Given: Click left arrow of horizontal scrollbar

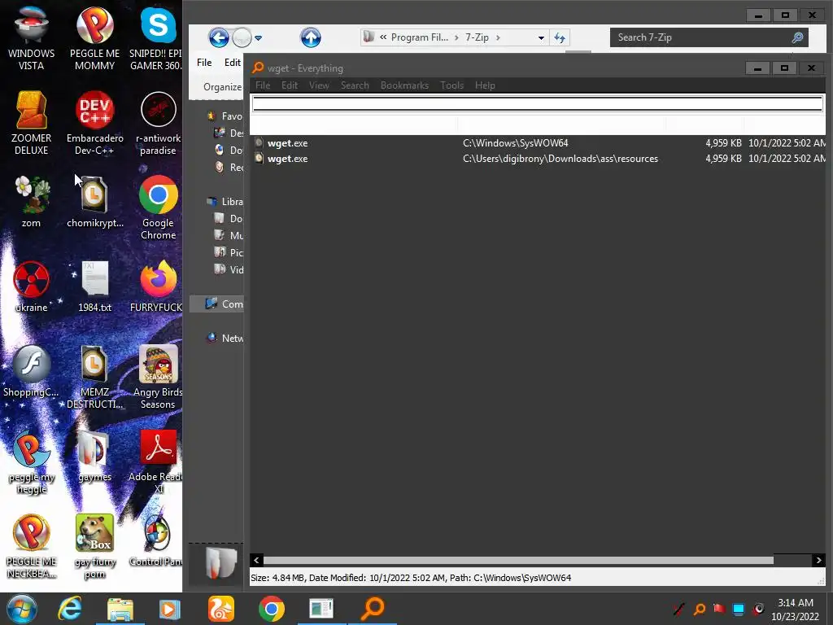Looking at the screenshot, I should click(x=256, y=560).
